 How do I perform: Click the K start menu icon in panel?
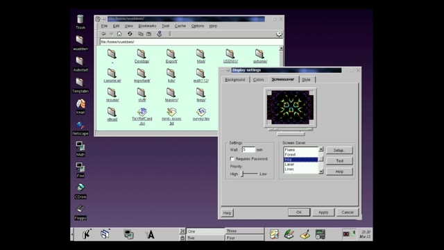pos(86,234)
